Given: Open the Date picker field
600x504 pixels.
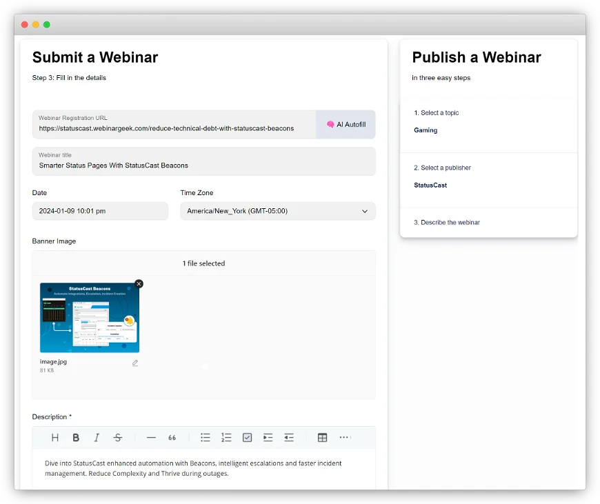Looking at the screenshot, I should click(100, 211).
